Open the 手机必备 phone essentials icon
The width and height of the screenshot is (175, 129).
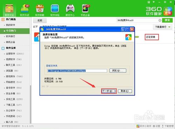(x=85, y=10)
